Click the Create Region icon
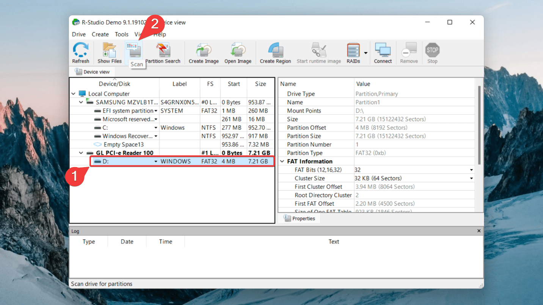The width and height of the screenshot is (543, 305). (275, 53)
